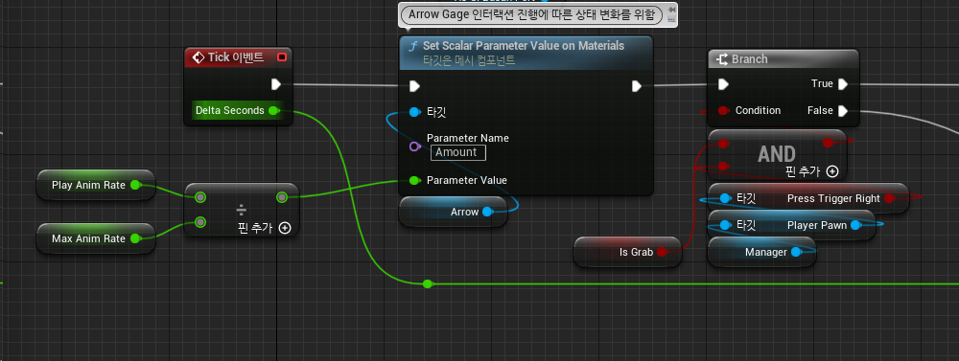Click the Arrow variable output pin
The height and width of the screenshot is (361, 959).
pyautogui.click(x=487, y=212)
